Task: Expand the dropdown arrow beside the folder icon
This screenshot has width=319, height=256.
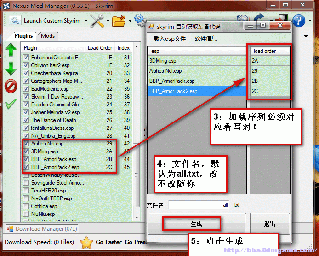Action: [x=129, y=21]
